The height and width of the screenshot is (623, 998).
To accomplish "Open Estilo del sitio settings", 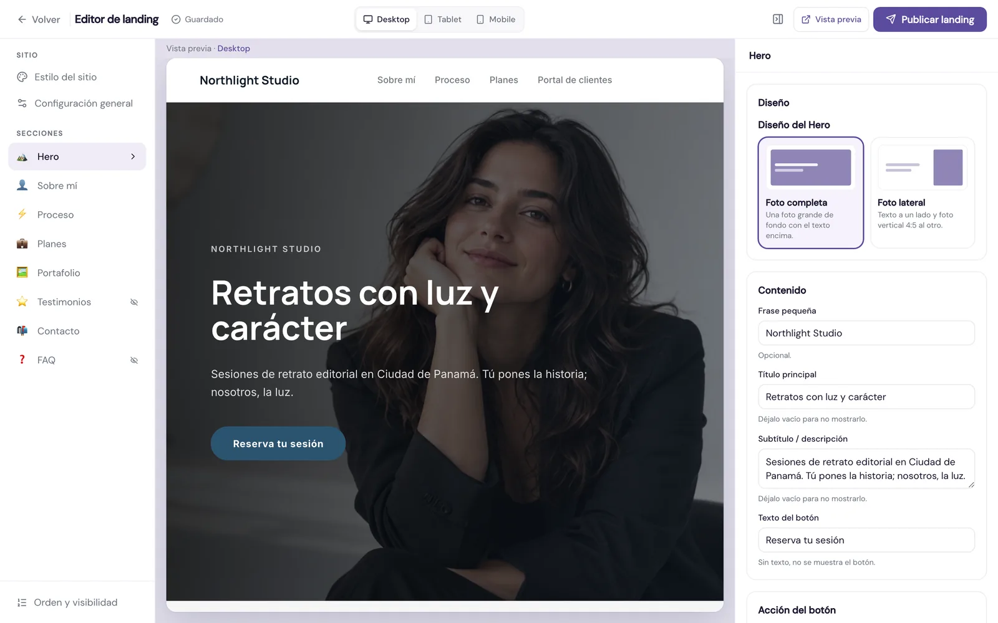I will [77, 77].
